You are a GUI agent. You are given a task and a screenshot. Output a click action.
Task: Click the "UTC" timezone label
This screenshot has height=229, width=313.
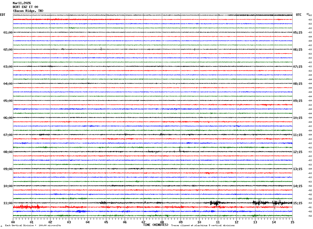click(299, 15)
